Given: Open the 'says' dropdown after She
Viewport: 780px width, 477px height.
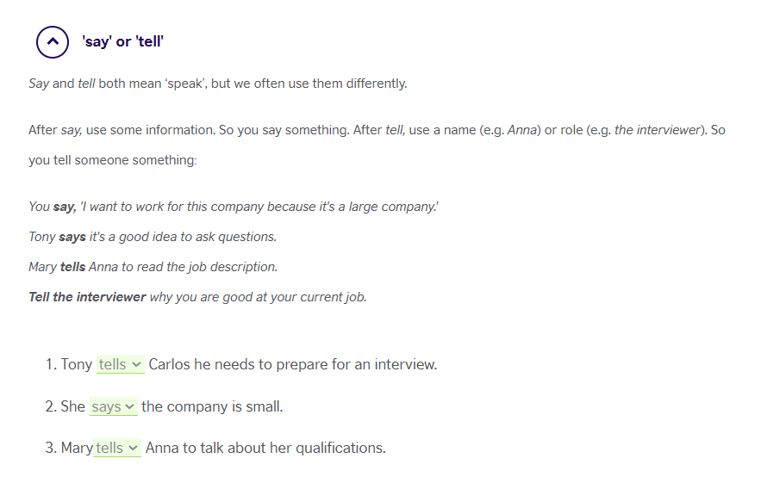Looking at the screenshot, I should 114,406.
